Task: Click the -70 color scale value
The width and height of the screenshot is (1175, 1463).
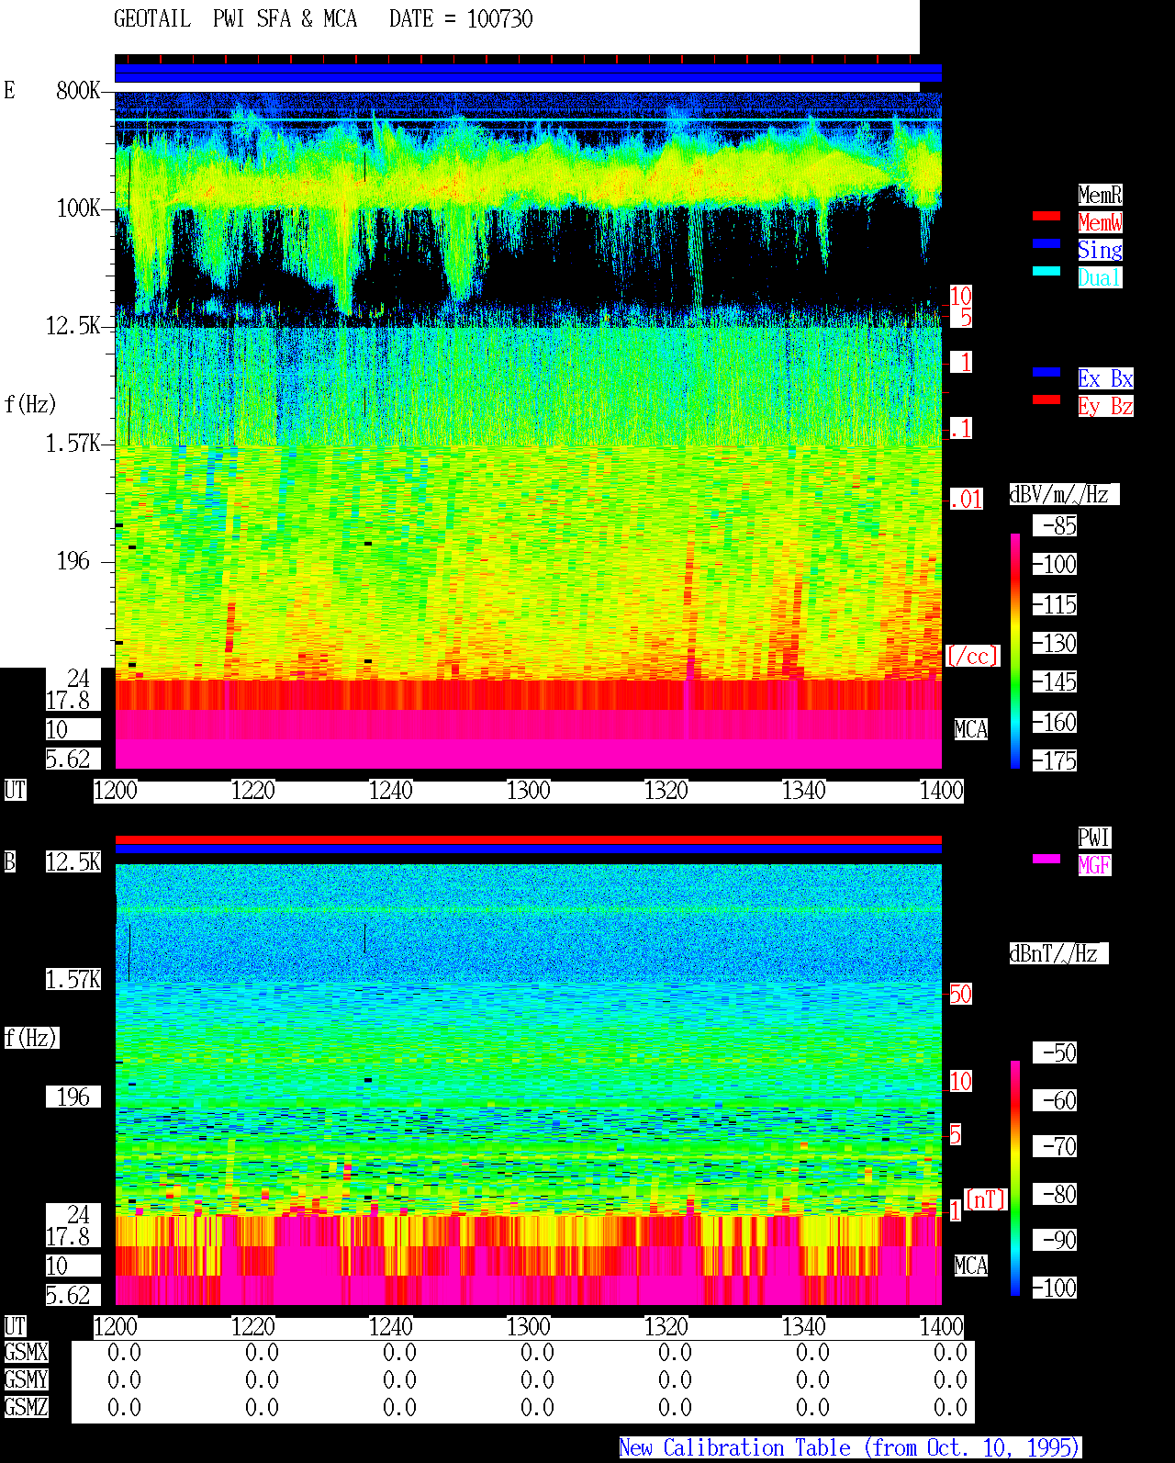Action: [x=1055, y=1146]
